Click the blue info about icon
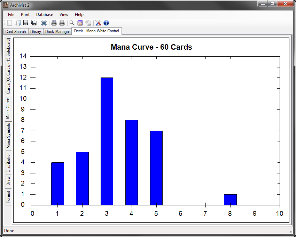 (x=106, y=23)
